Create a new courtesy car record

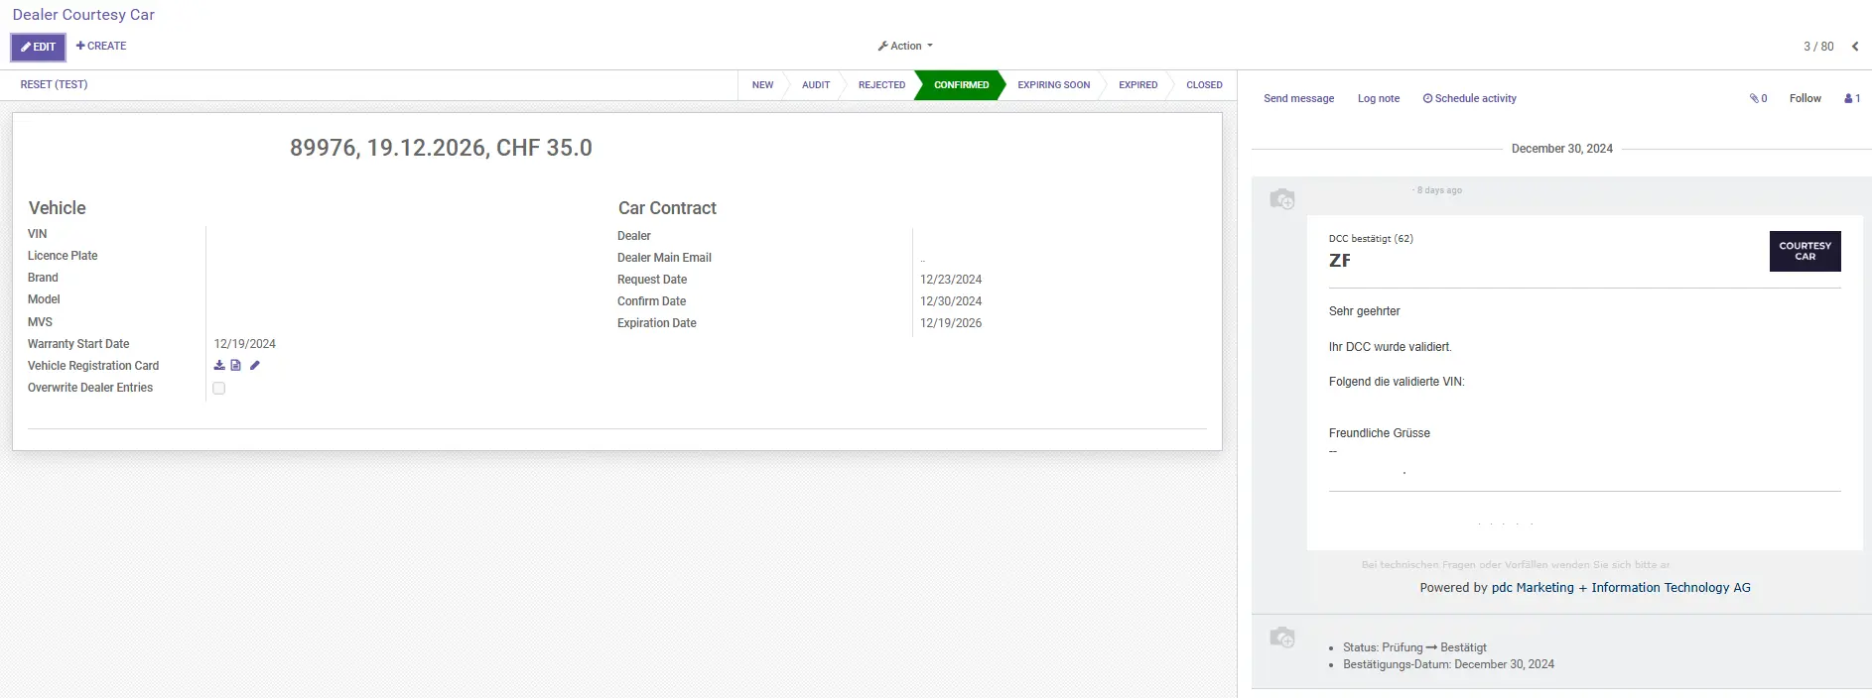(x=101, y=46)
